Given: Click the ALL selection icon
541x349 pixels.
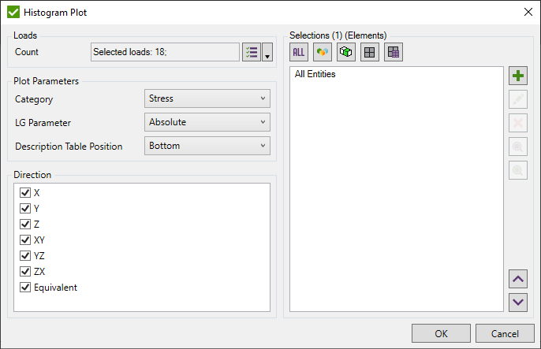Looking at the screenshot, I should 299,53.
